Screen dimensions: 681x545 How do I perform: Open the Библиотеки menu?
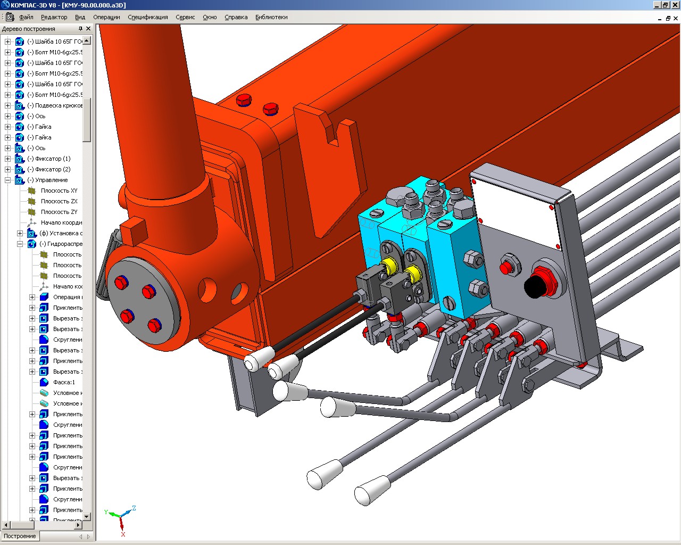[x=271, y=17]
